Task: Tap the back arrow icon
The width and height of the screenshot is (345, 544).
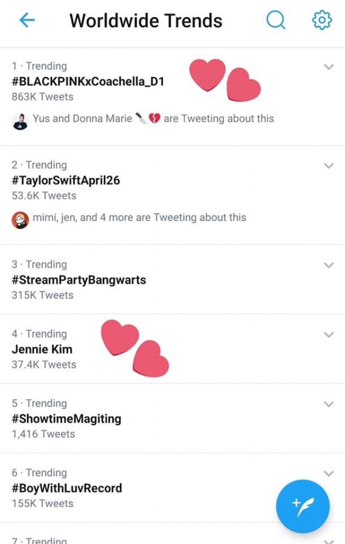Action: tap(27, 20)
